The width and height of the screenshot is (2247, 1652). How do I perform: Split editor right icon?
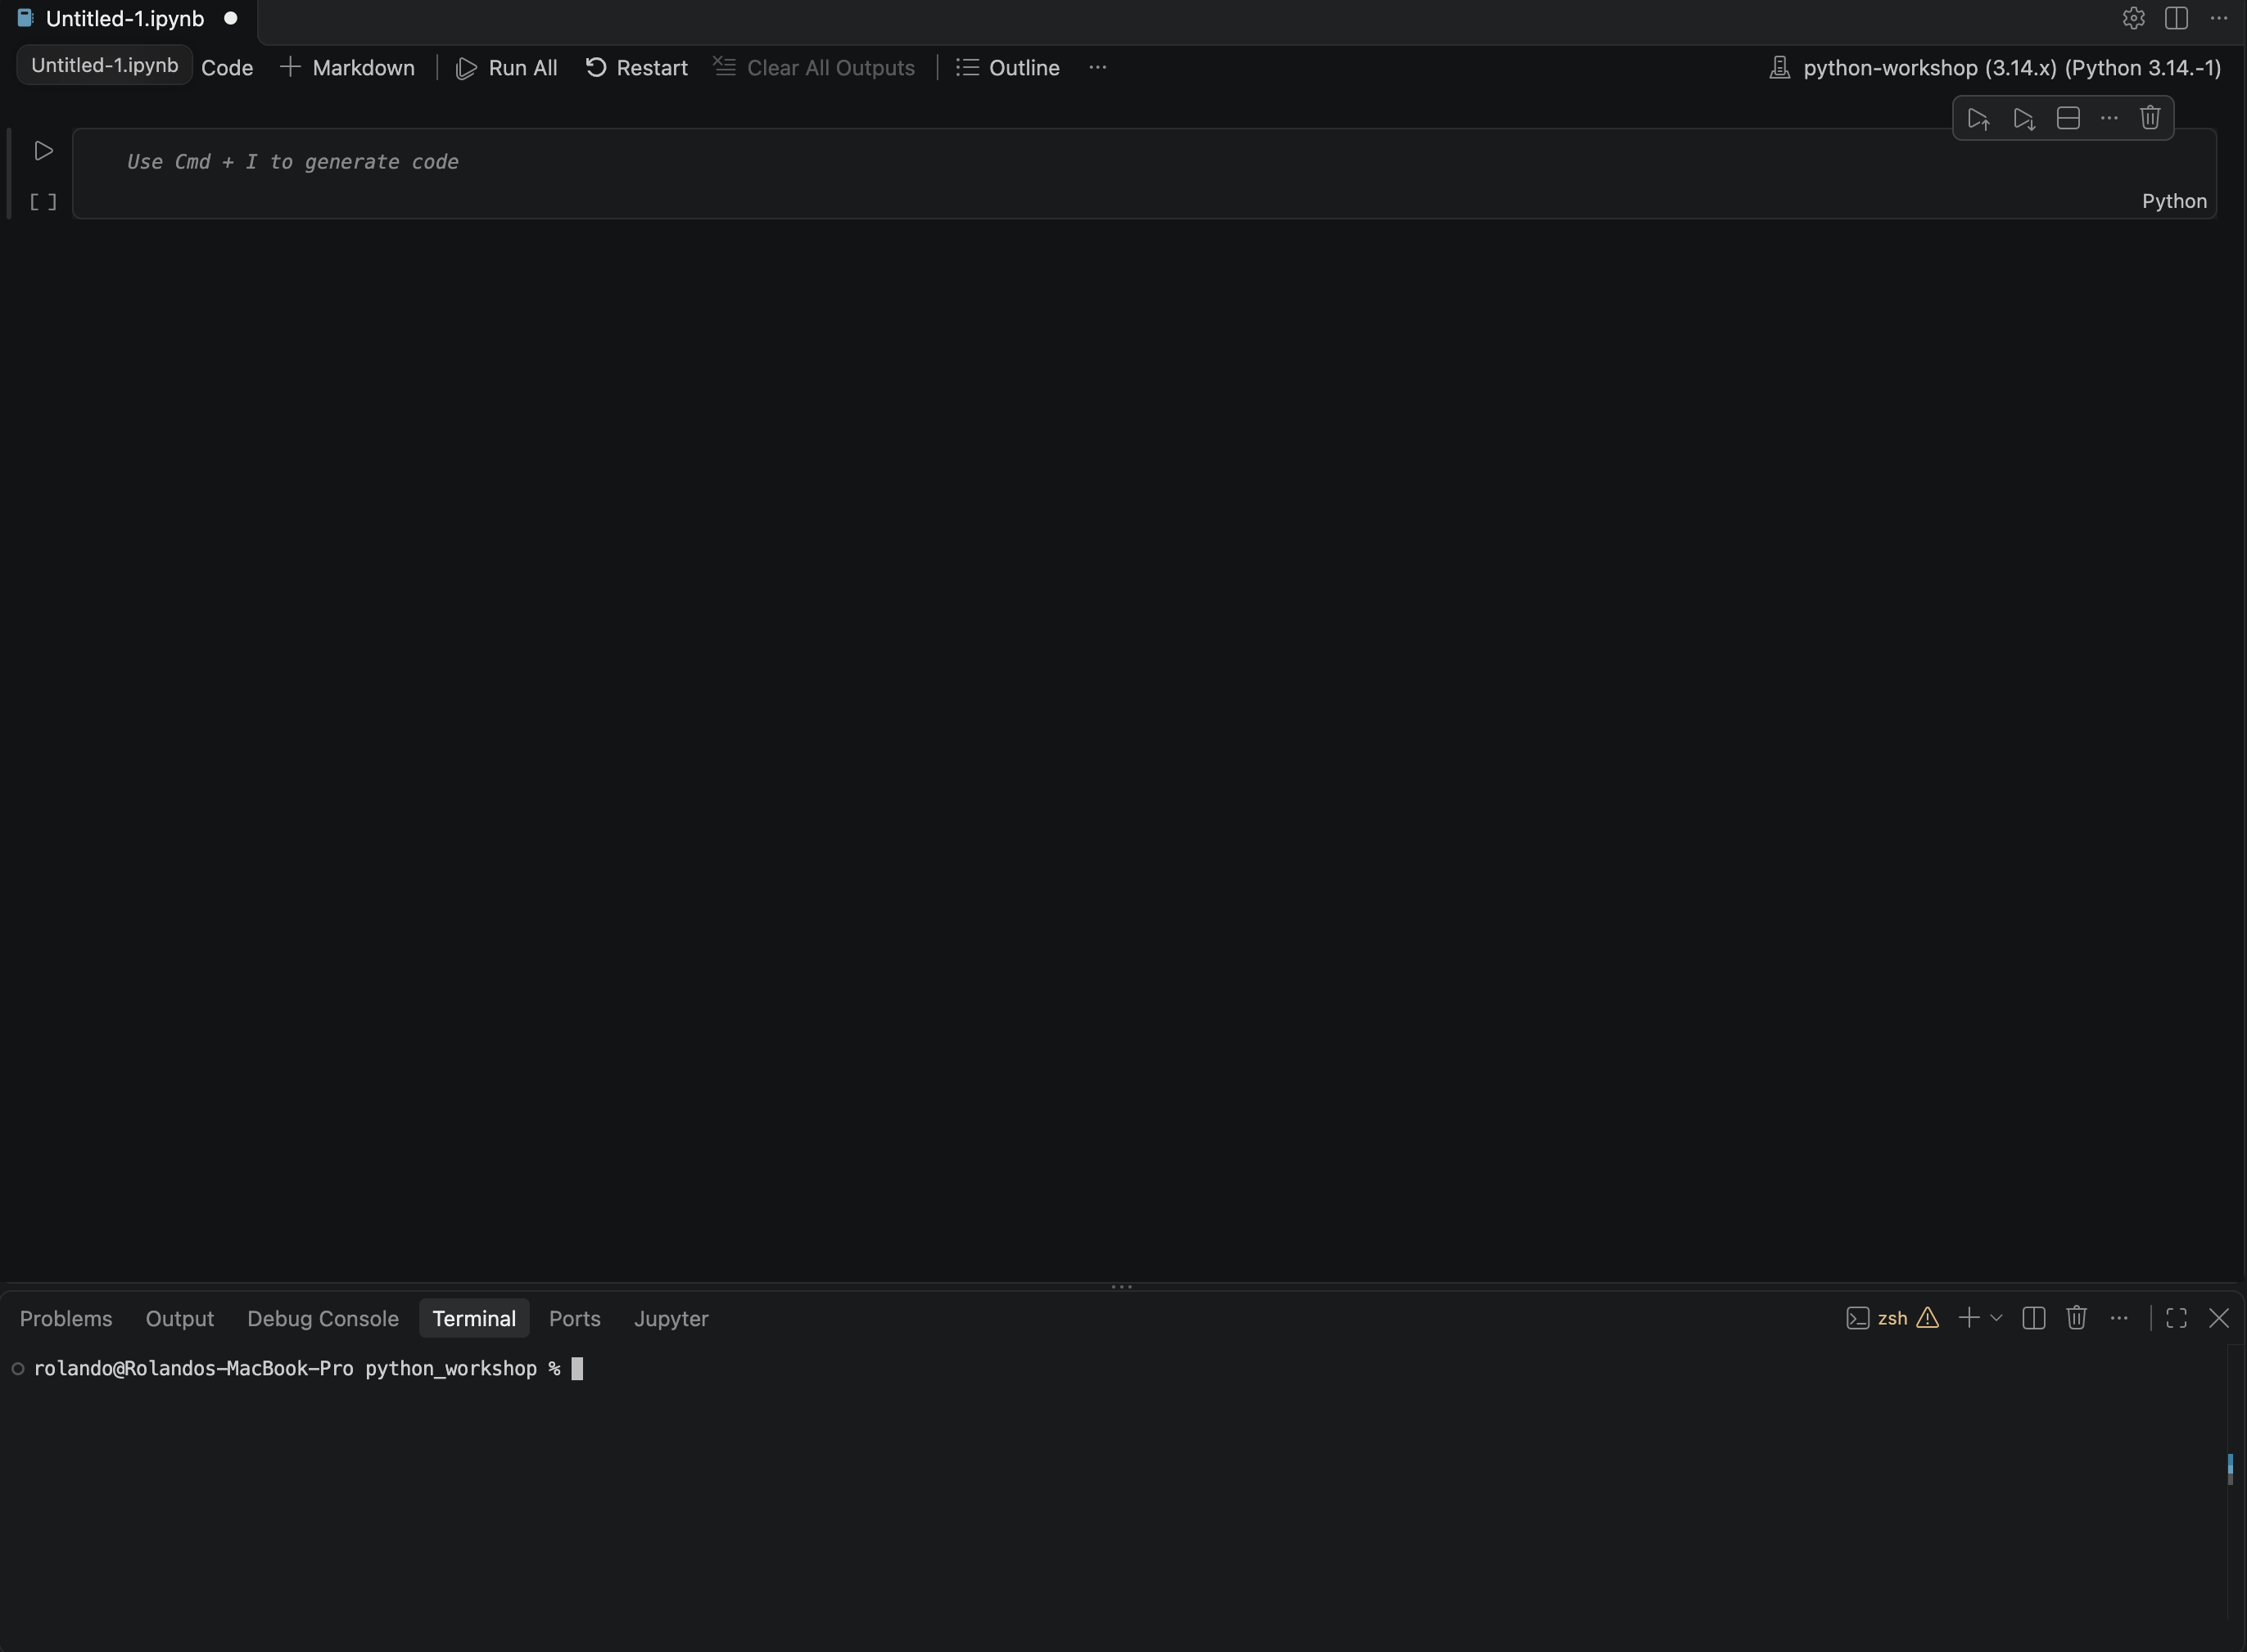pyautogui.click(x=2176, y=18)
